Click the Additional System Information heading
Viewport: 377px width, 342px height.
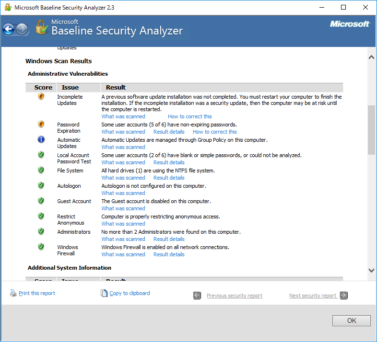pos(70,268)
